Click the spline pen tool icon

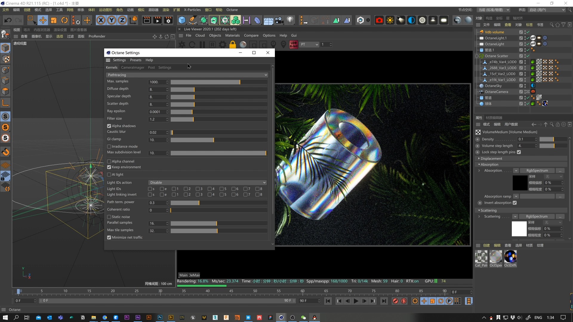coord(193,20)
